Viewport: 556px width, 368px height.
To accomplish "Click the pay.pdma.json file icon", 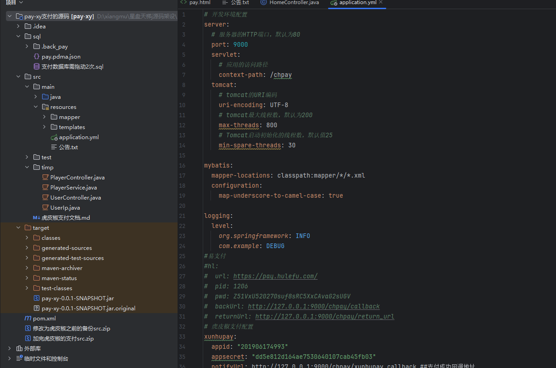I will 37,56.
